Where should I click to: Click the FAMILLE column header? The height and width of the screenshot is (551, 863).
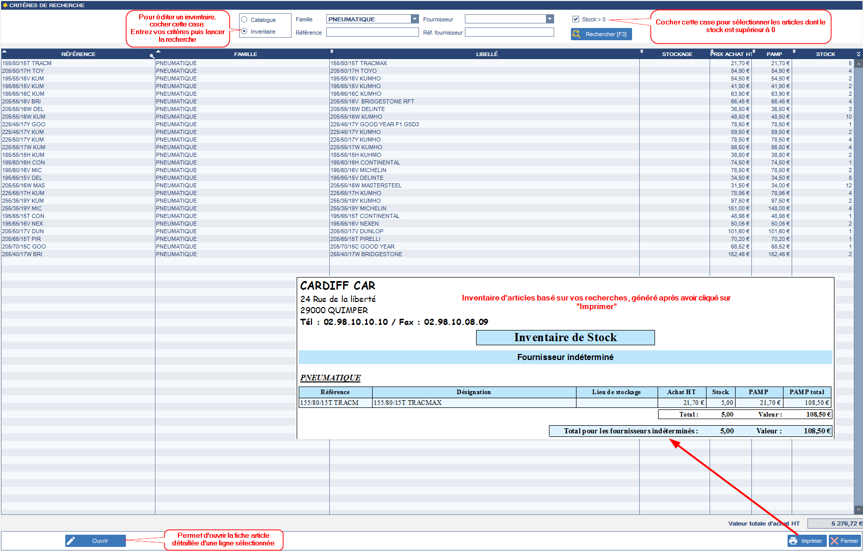coord(245,54)
